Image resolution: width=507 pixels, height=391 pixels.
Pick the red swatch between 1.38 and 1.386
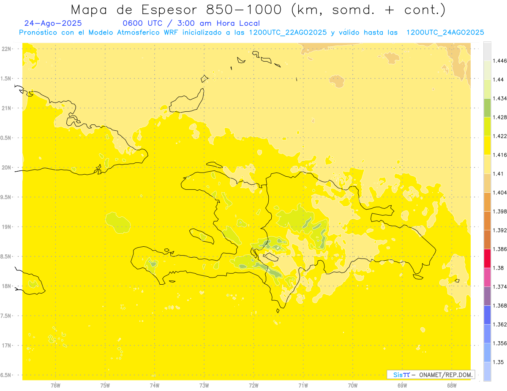[x=487, y=259]
